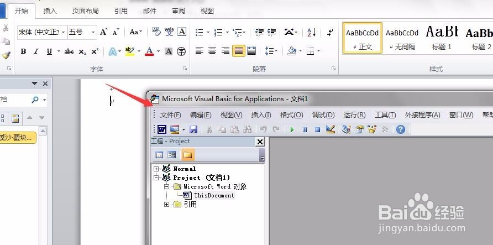This screenshot has height=245, width=493.
Task: Collapse the Project (文档1) node
Action: coord(156,178)
